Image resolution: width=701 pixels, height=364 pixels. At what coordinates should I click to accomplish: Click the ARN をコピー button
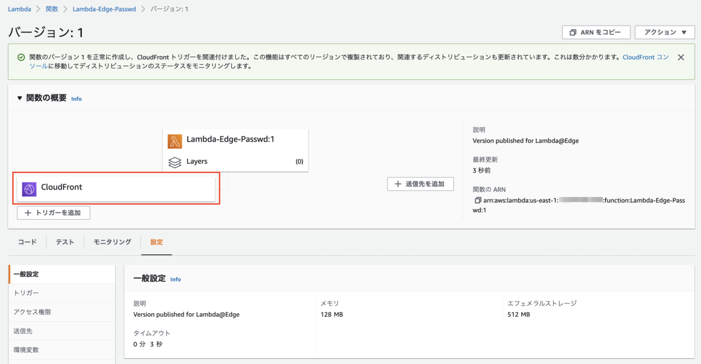click(x=596, y=32)
